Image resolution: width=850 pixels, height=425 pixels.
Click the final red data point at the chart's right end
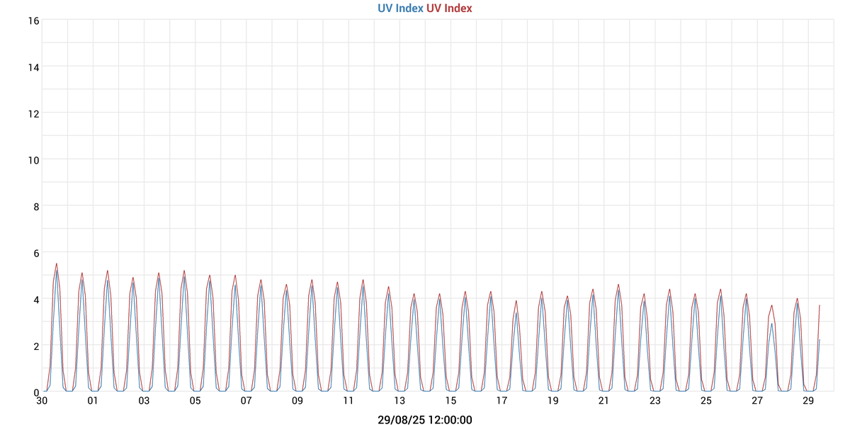pyautogui.click(x=820, y=305)
